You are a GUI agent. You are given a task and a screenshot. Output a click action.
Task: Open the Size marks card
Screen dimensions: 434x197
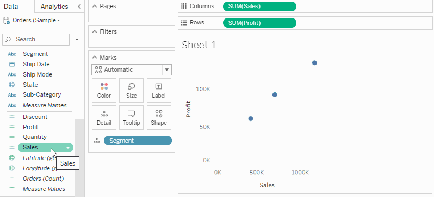pos(131,90)
